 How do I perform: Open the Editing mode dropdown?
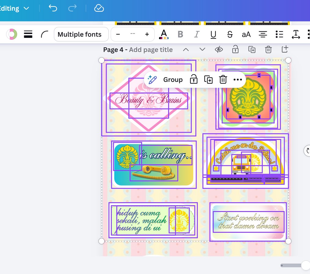(15, 8)
